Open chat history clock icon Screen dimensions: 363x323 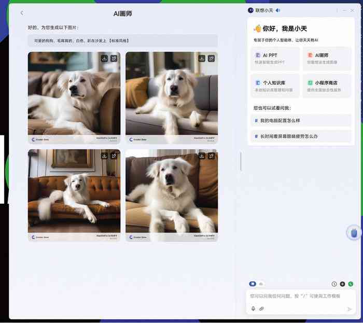point(334,284)
